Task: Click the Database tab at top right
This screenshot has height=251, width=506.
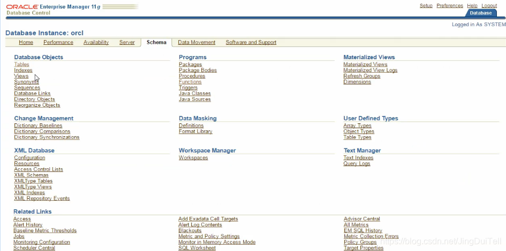Action: click(480, 13)
